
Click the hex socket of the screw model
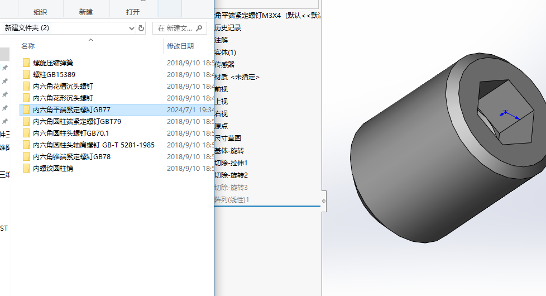click(506, 112)
